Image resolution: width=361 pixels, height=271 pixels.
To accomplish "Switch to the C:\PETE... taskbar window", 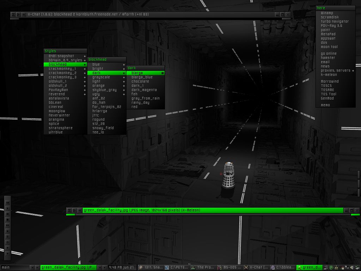I will point(177,267).
